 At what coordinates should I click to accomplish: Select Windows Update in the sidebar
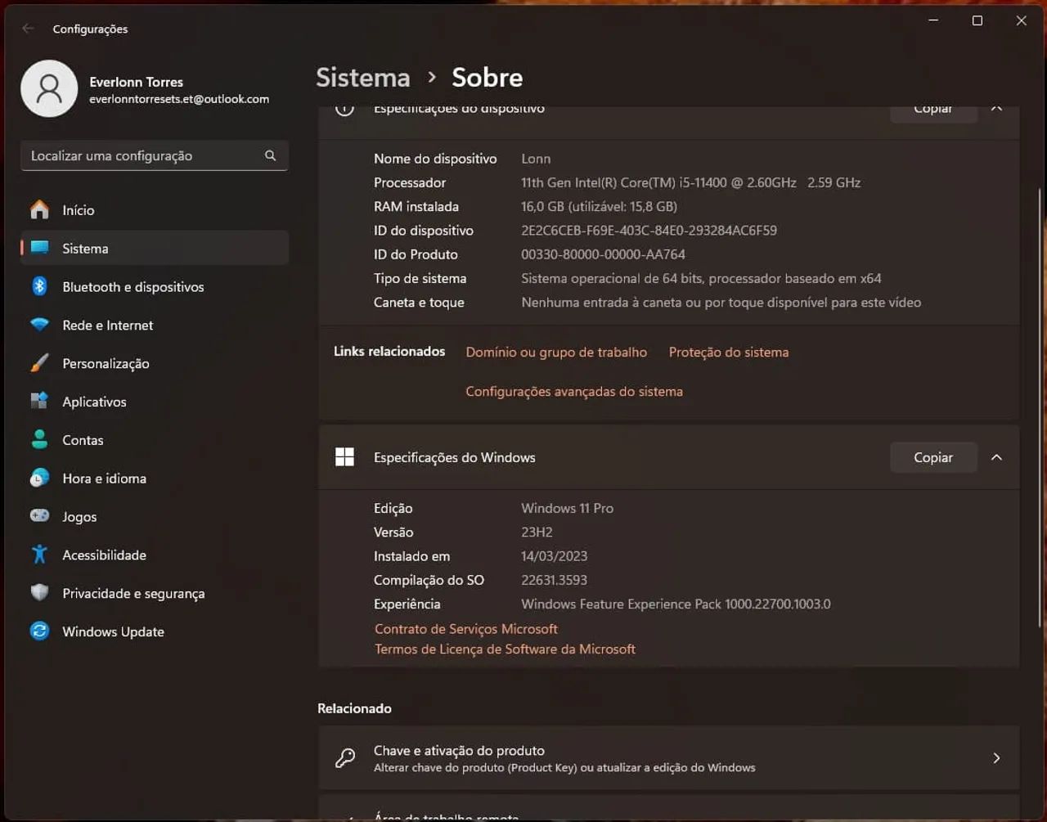tap(154, 631)
